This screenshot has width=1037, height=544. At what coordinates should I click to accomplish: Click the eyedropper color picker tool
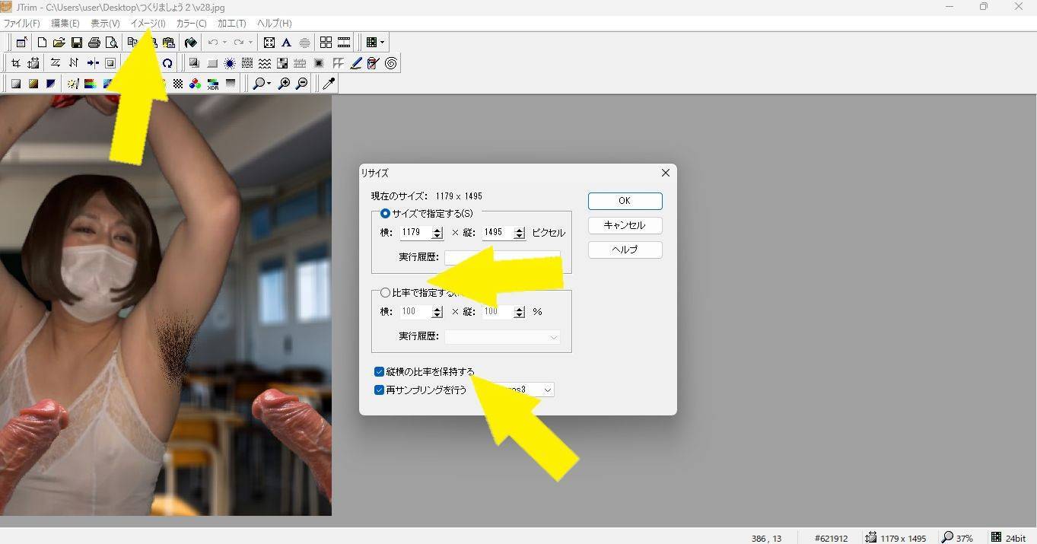329,84
